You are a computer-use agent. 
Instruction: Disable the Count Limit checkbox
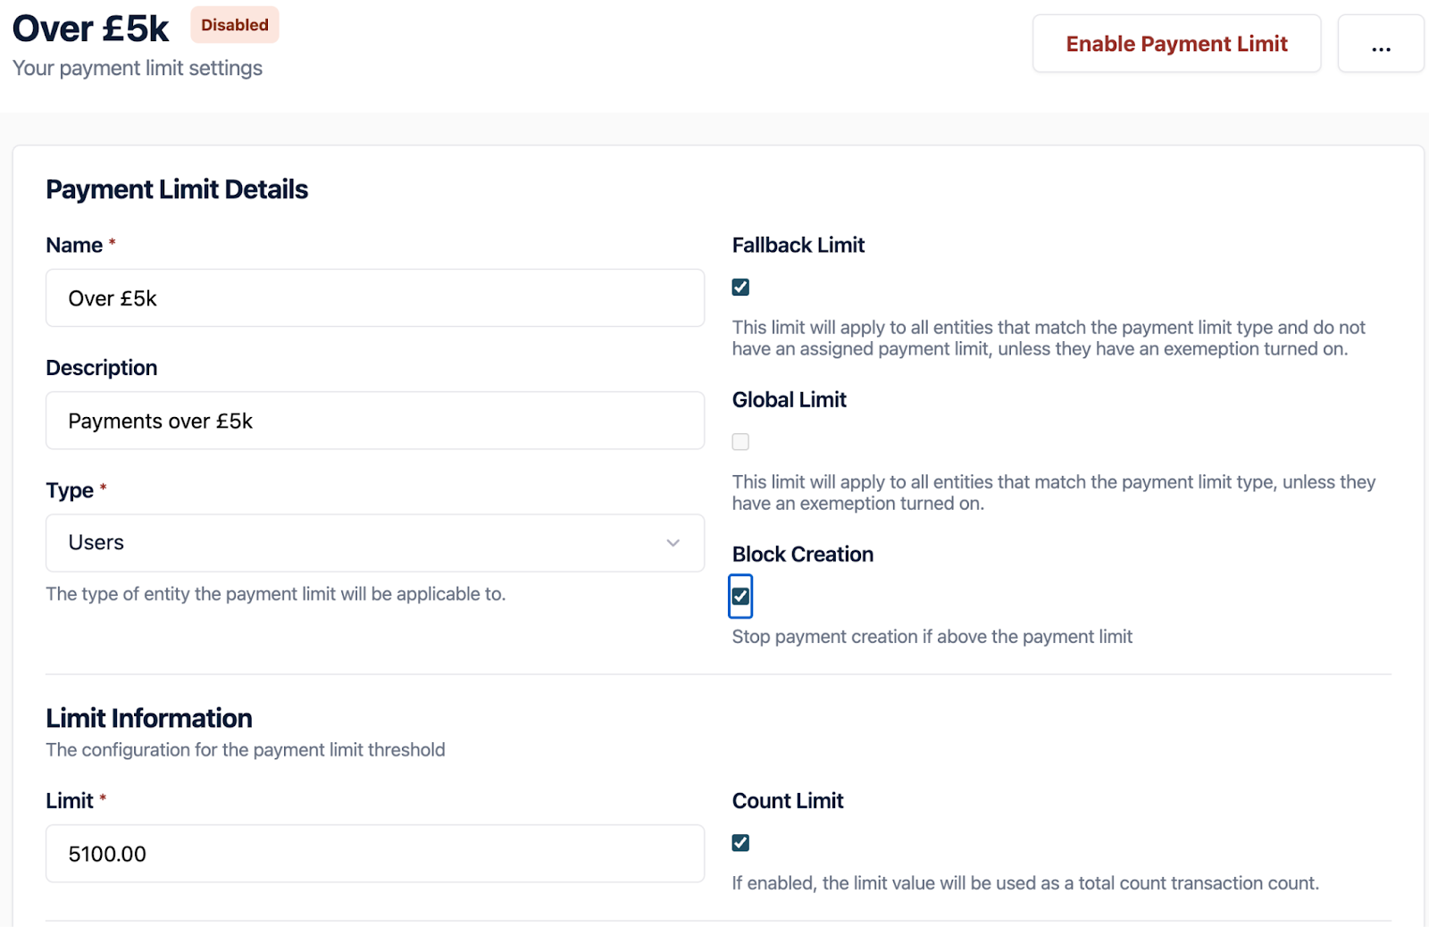(740, 843)
